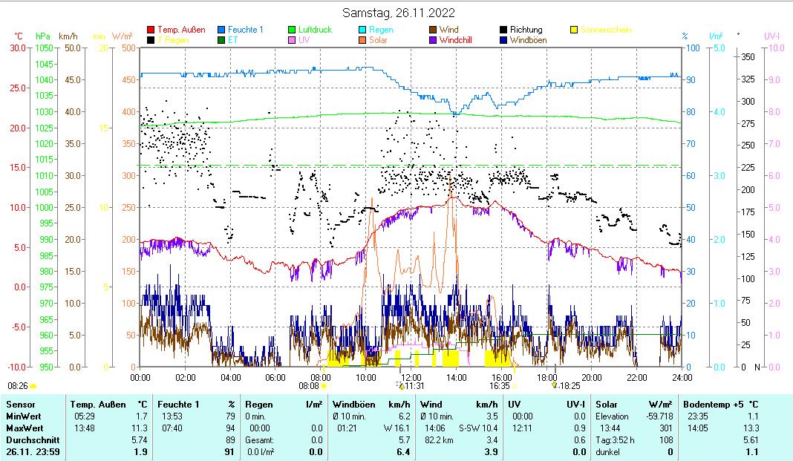This screenshot has width=793, height=461.
Task: Click the '00:00' time axis label
Action: pyautogui.click(x=140, y=378)
